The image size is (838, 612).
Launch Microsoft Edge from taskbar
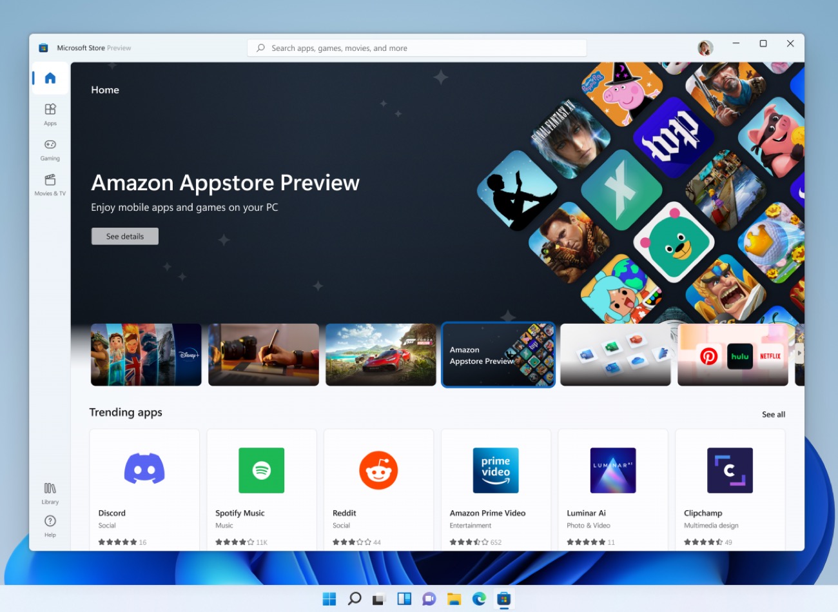tap(479, 599)
